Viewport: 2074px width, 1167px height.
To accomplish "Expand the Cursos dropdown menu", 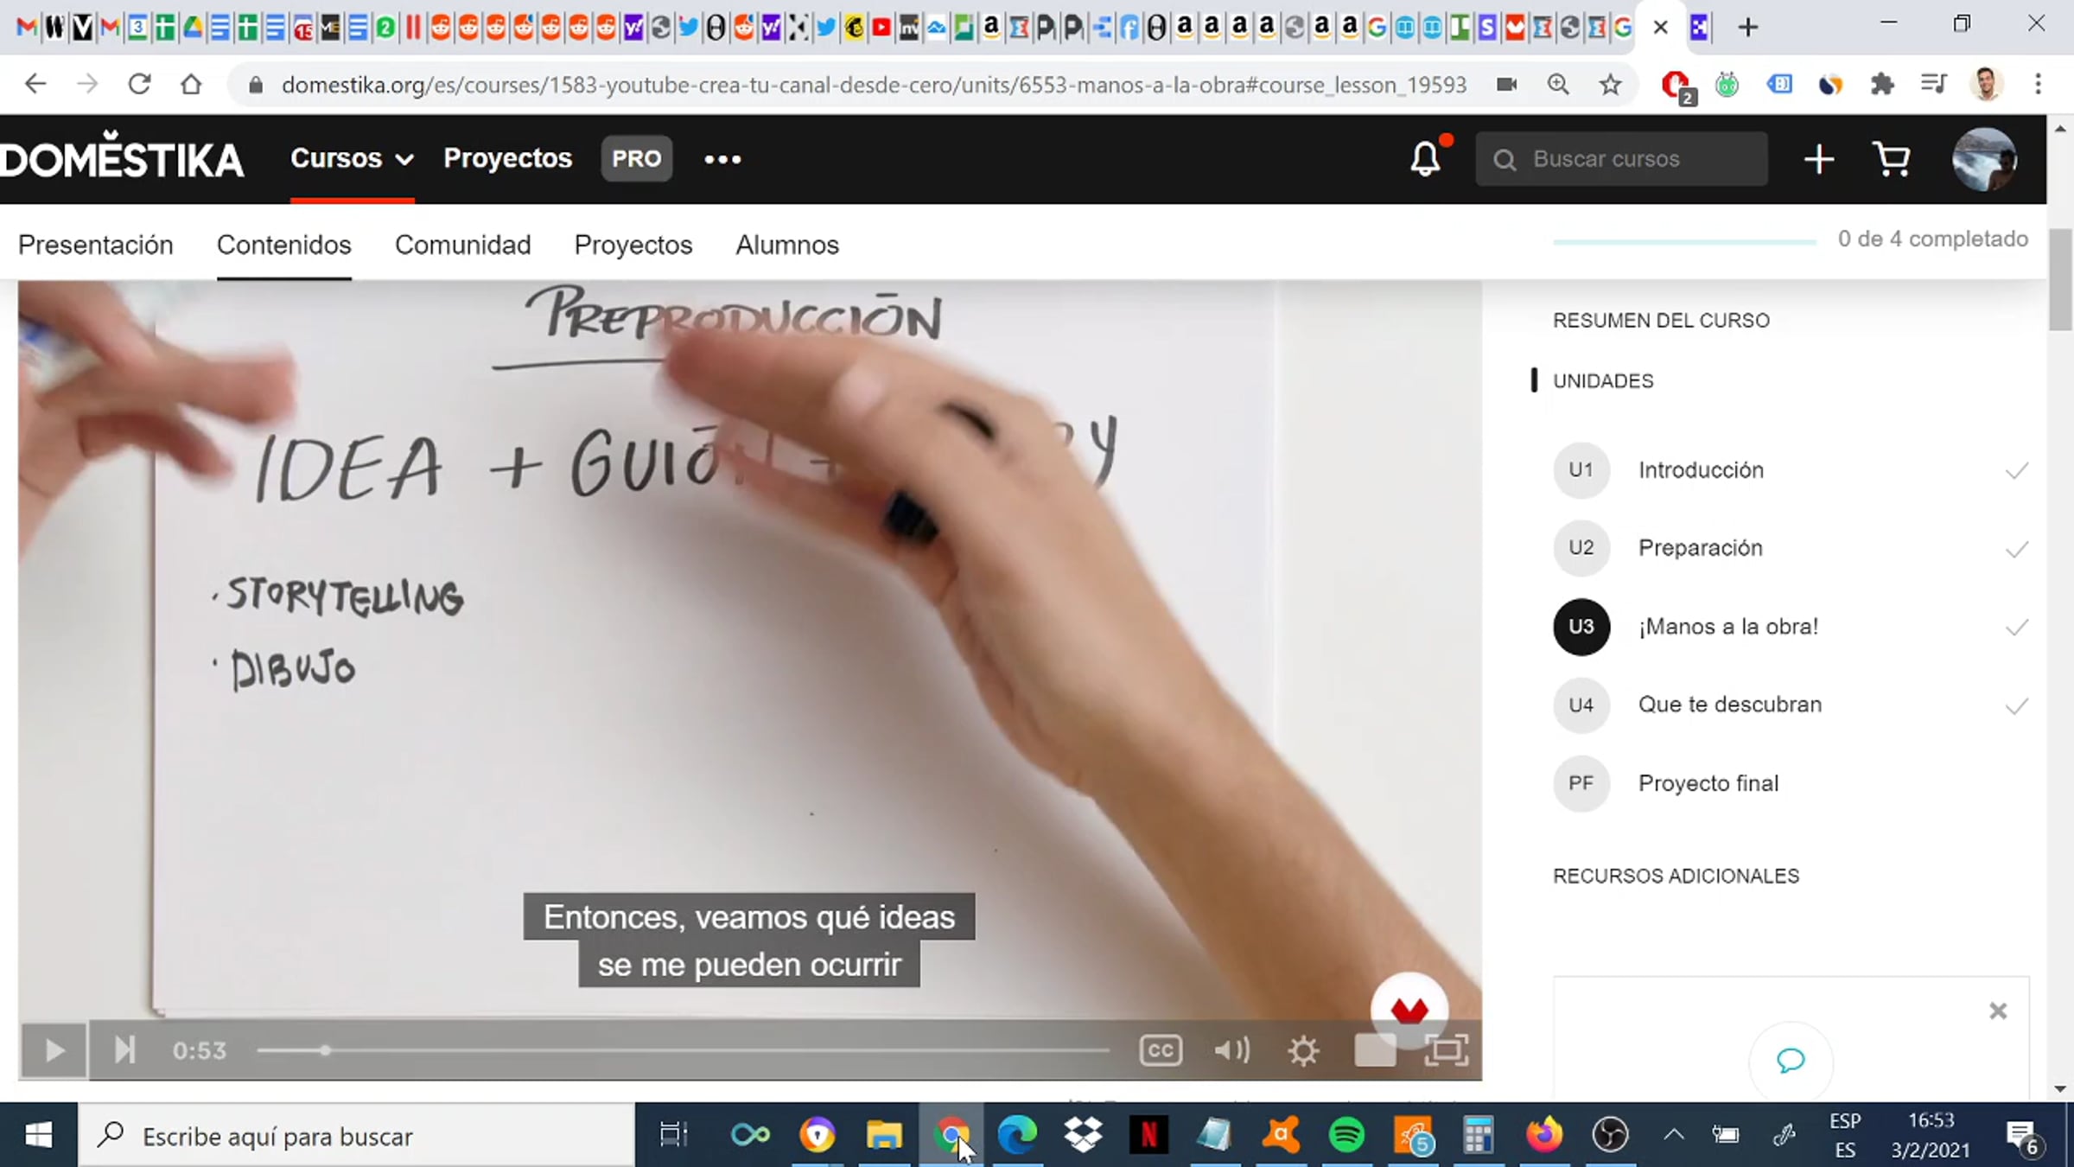I will pos(352,158).
